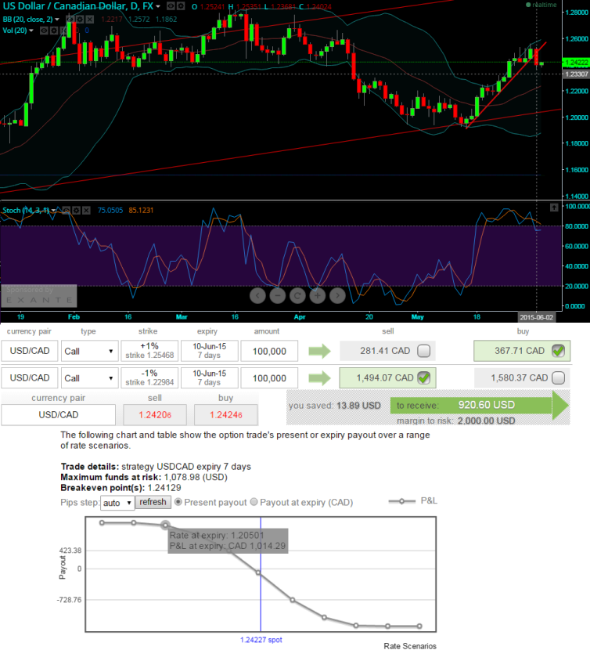Screen dimensions: 590x650
Task: Click the refresh button
Action: pos(153,502)
